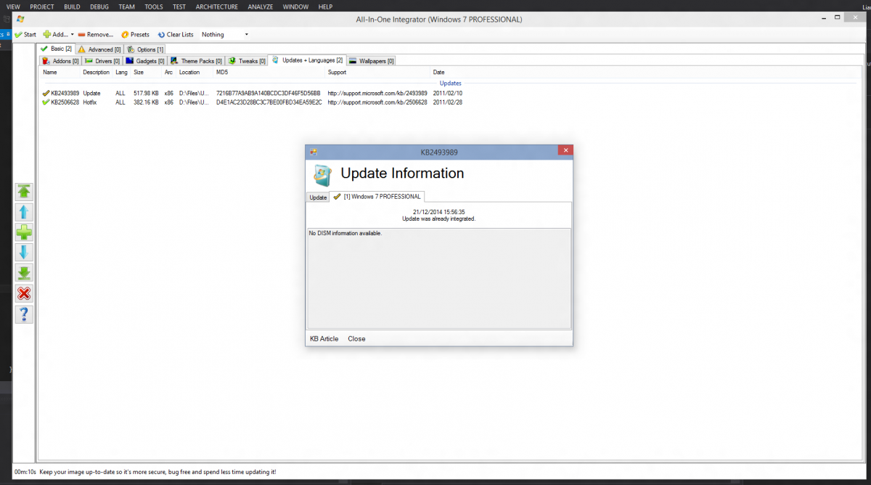The height and width of the screenshot is (485, 871).
Task: Select the Drivers [0] tab
Action: pos(102,61)
